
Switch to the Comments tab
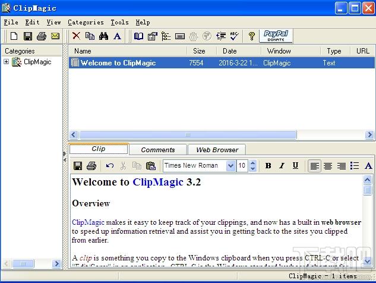click(x=158, y=150)
